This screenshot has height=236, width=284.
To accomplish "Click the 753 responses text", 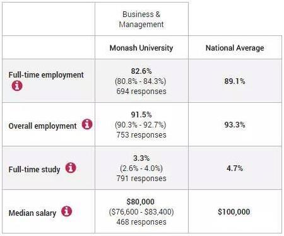I will [141, 135].
